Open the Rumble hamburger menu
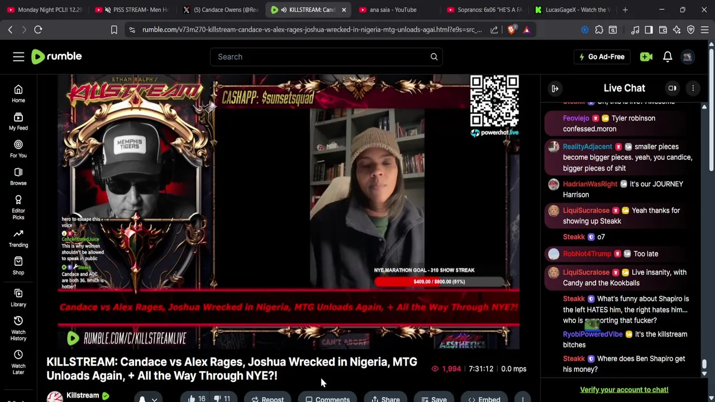715x402 pixels. click(x=18, y=56)
